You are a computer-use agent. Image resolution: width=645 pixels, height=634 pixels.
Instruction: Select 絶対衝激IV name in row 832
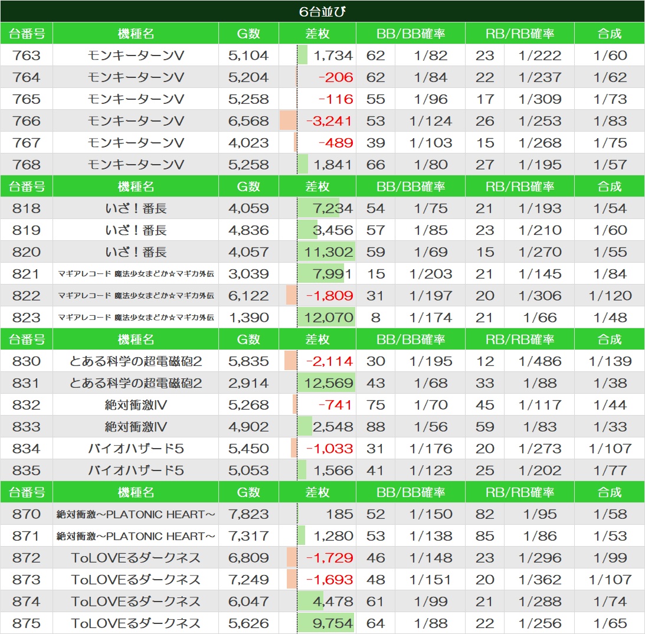pos(136,405)
